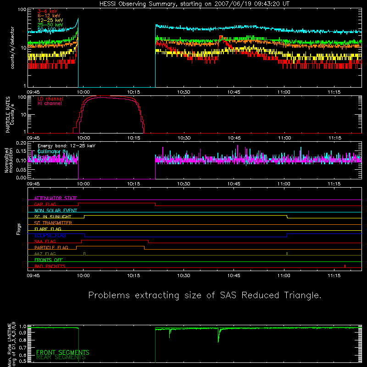
Task: Click the BAD PACKETS flag label
Action: coord(50,266)
